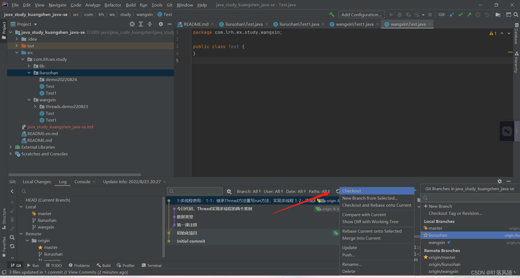Hide the Git tool window
The image size is (520, 278).
509,181
